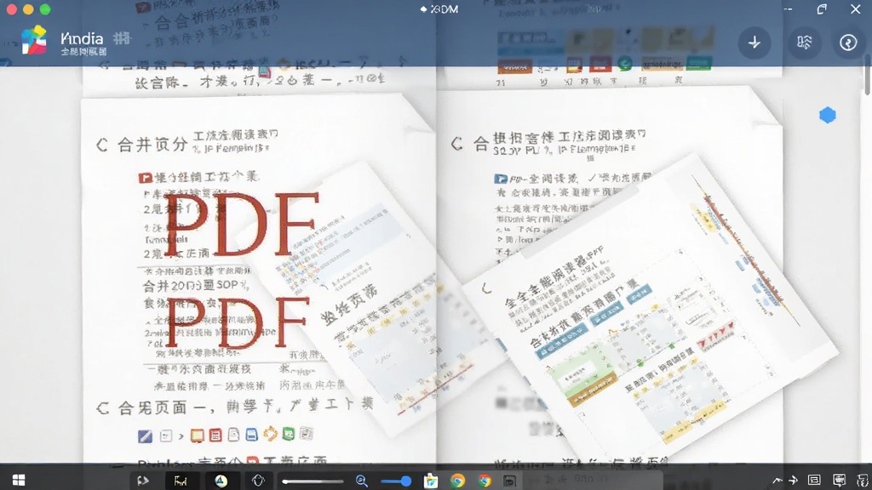This screenshot has height=490, width=872.
Task: Click the taskbar arrow icon next to Start
Action: [143, 481]
